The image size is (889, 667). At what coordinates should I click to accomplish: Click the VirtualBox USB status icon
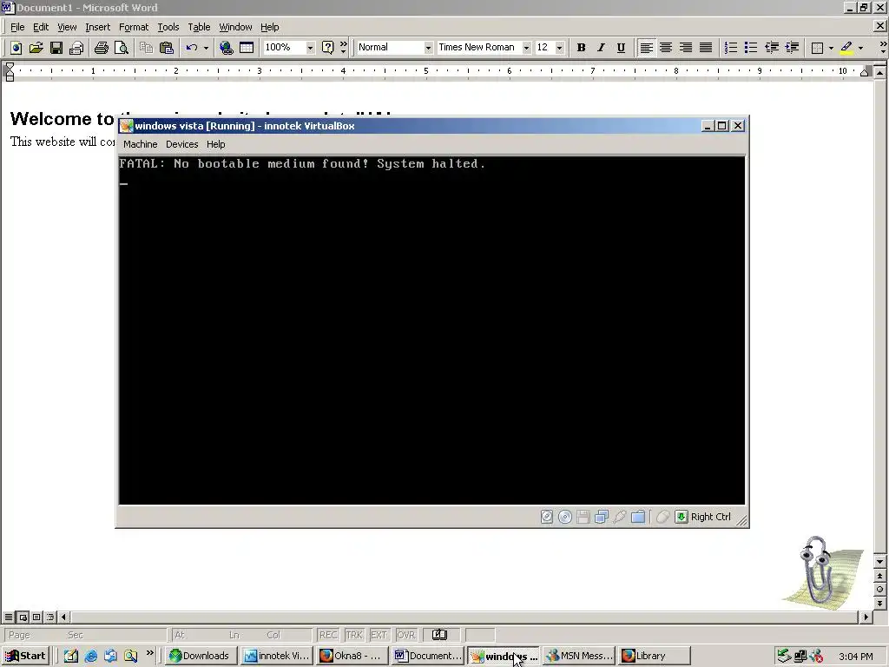pyautogui.click(x=620, y=517)
